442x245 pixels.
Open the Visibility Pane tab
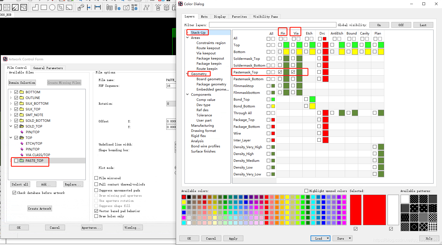pos(265,17)
